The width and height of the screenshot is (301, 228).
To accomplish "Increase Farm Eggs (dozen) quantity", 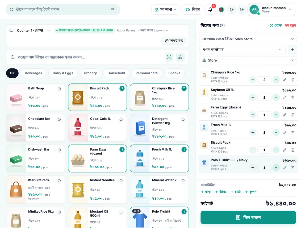I will [276, 115].
